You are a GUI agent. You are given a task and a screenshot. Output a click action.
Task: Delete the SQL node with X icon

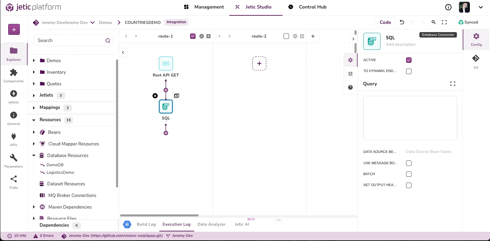(155, 96)
